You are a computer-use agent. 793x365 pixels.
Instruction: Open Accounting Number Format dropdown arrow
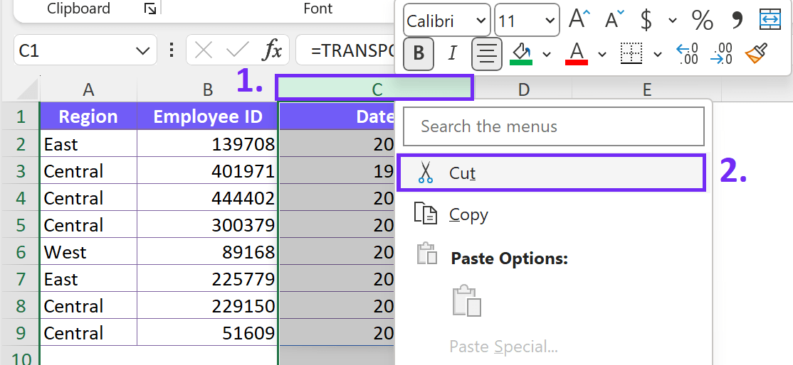click(x=673, y=21)
